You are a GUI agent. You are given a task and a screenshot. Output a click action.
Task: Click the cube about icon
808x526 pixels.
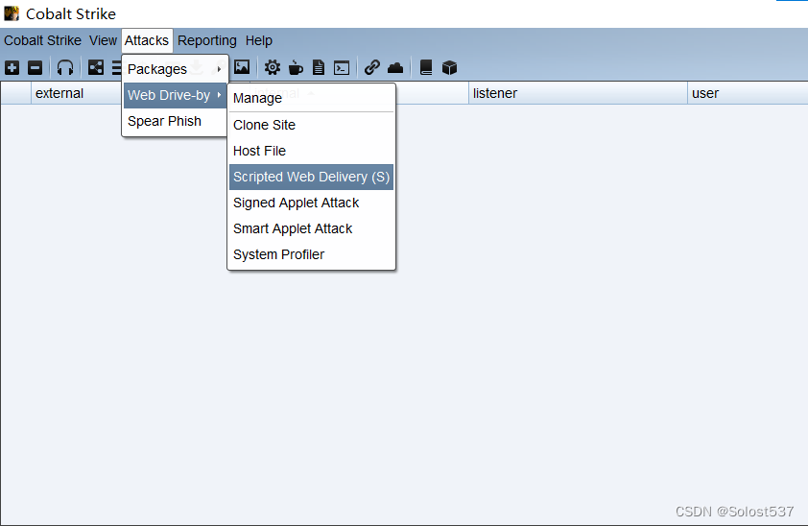click(x=449, y=67)
